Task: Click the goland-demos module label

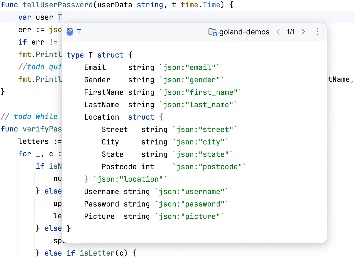Action: 244,32
